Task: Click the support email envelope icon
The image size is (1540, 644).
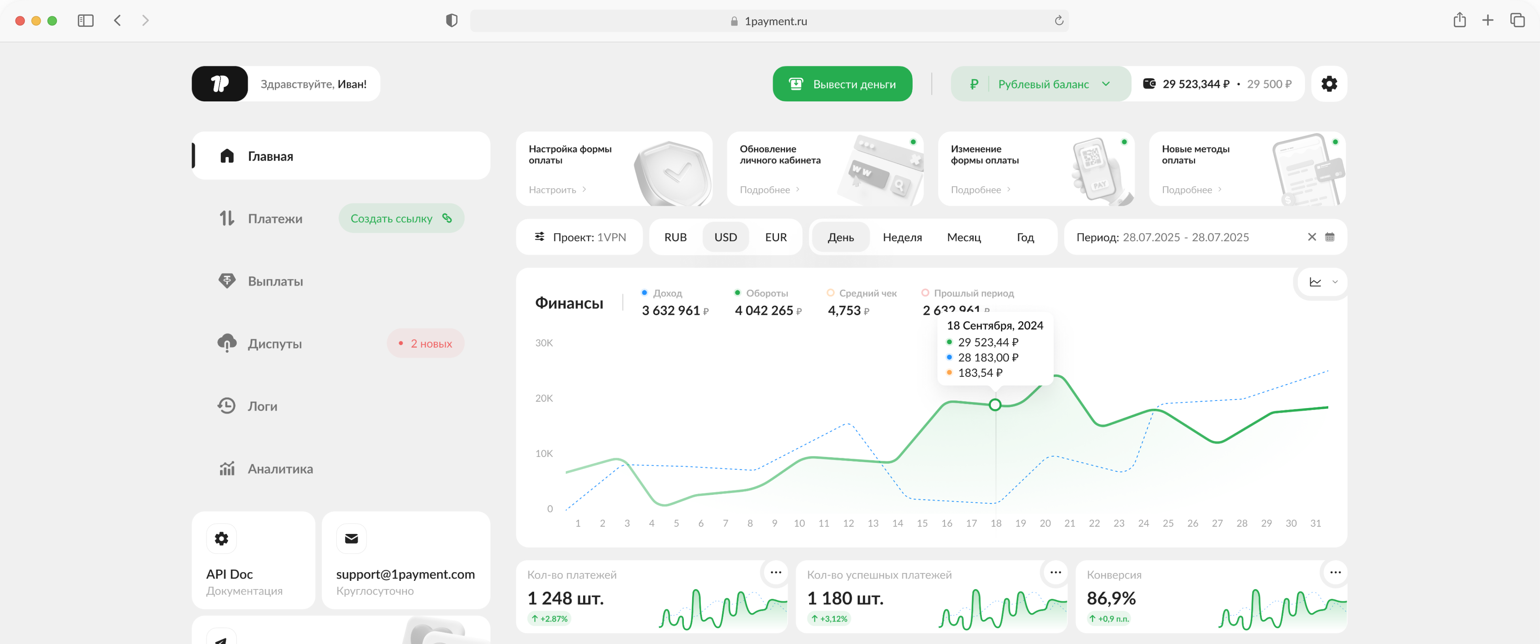Action: pos(351,538)
